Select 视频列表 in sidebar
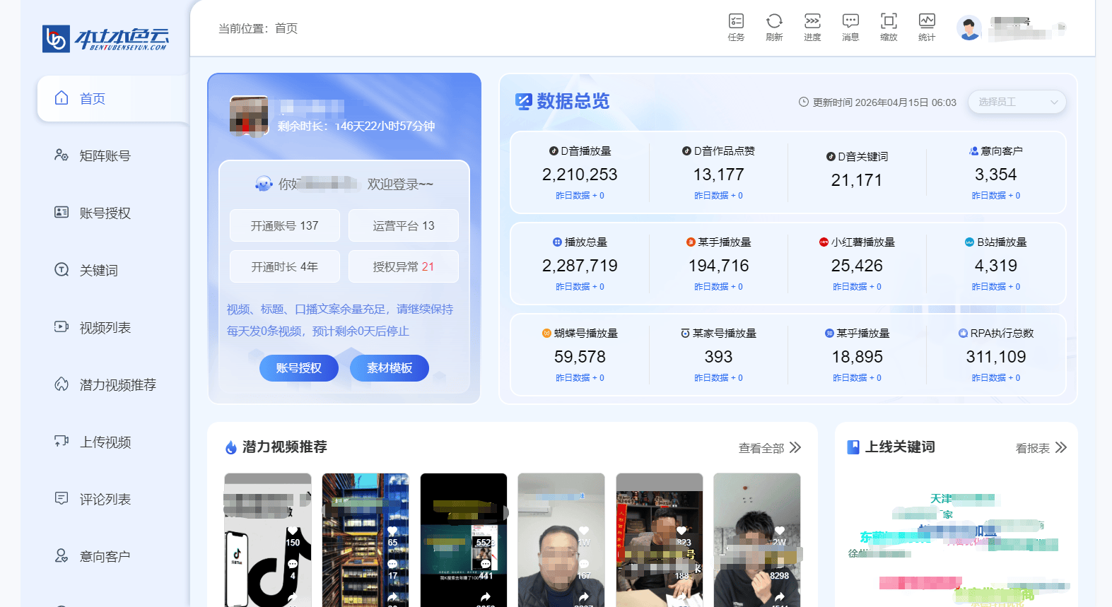1112x607 pixels. 105,328
